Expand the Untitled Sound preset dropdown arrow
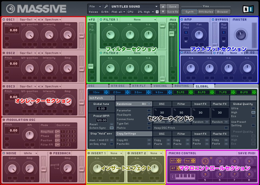The image size is (260, 185). coord(156,7)
